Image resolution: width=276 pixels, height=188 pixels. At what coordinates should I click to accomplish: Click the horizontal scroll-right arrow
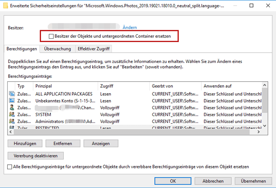point(259,132)
